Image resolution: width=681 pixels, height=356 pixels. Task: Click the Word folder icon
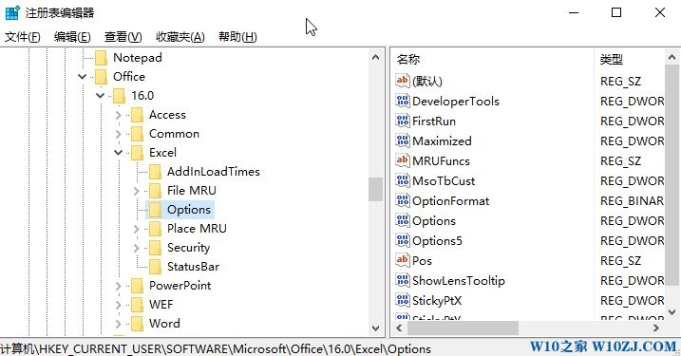(137, 324)
